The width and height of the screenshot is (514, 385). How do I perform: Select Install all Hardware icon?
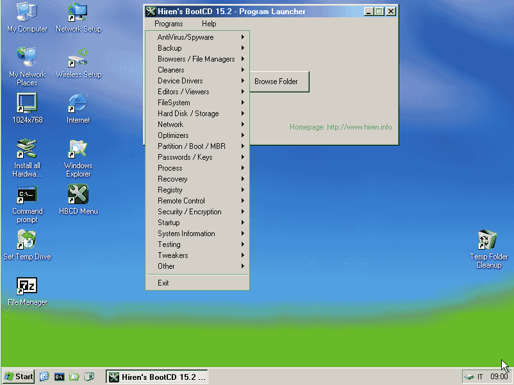[27, 158]
